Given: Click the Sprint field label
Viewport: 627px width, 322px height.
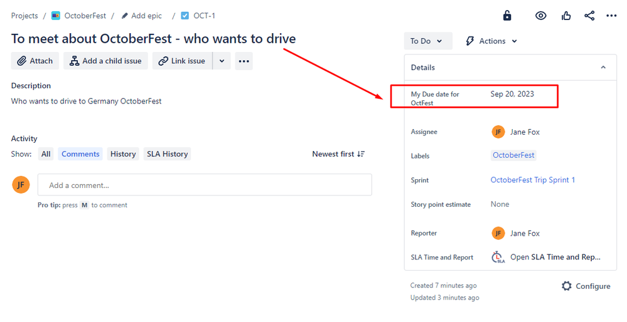Looking at the screenshot, I should click(419, 180).
